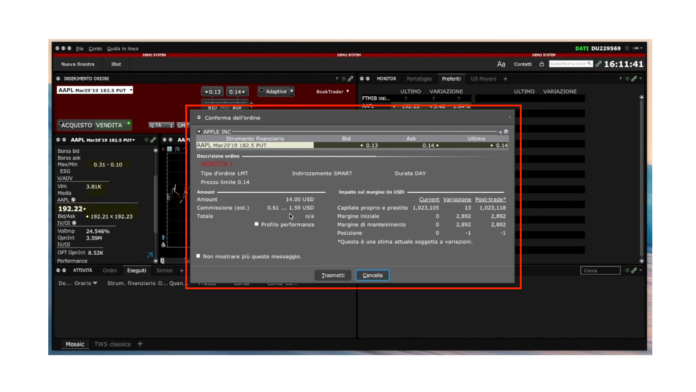Click the Aa font size icon
This screenshot has height=392, width=696.
tap(501, 64)
